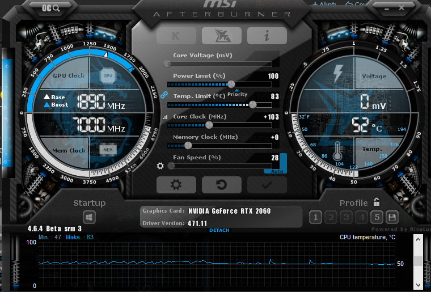Toggle the Profile lock icon
Screen dimensions: 431x292
(377, 202)
